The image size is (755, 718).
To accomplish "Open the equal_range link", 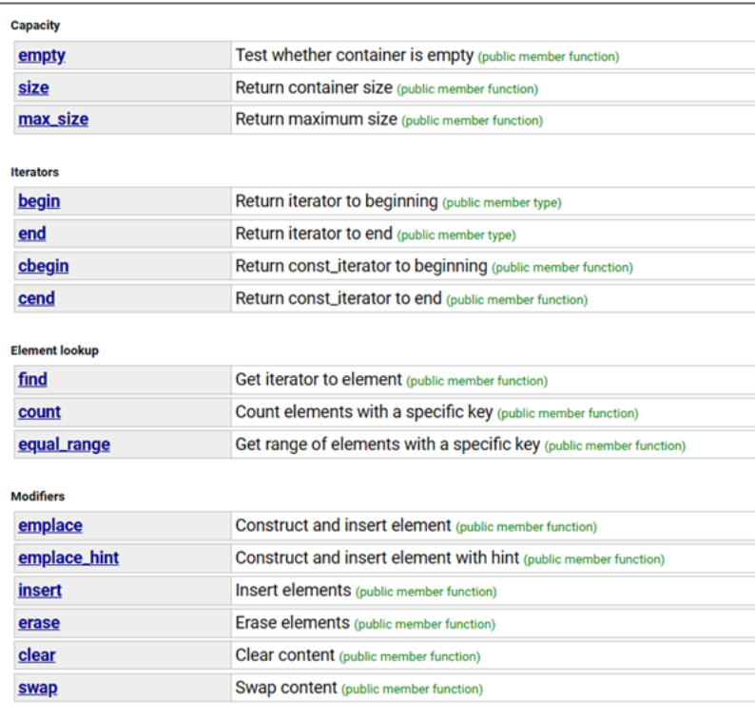I will click(64, 444).
